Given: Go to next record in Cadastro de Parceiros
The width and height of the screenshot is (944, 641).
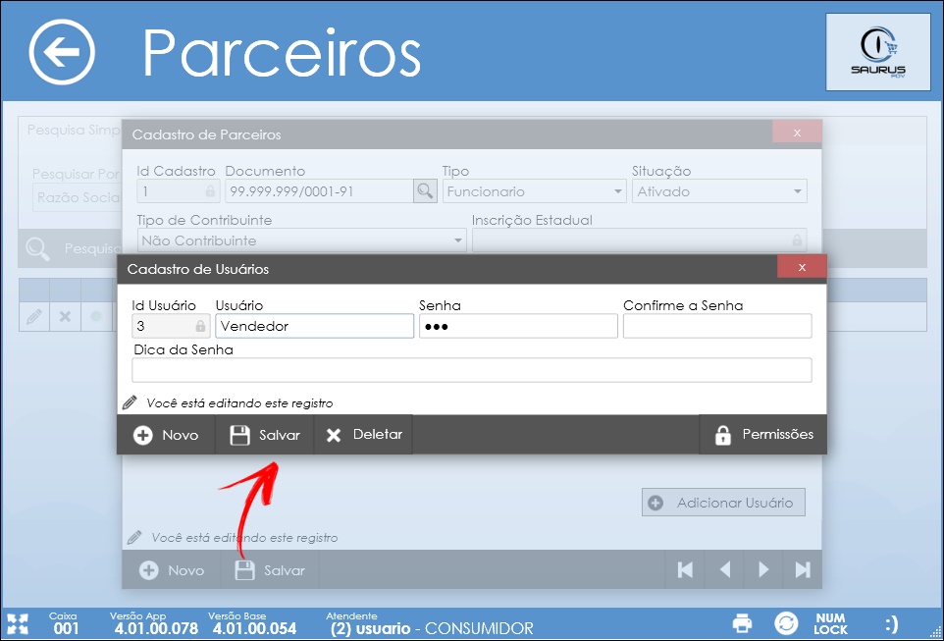Looking at the screenshot, I should tap(764, 569).
